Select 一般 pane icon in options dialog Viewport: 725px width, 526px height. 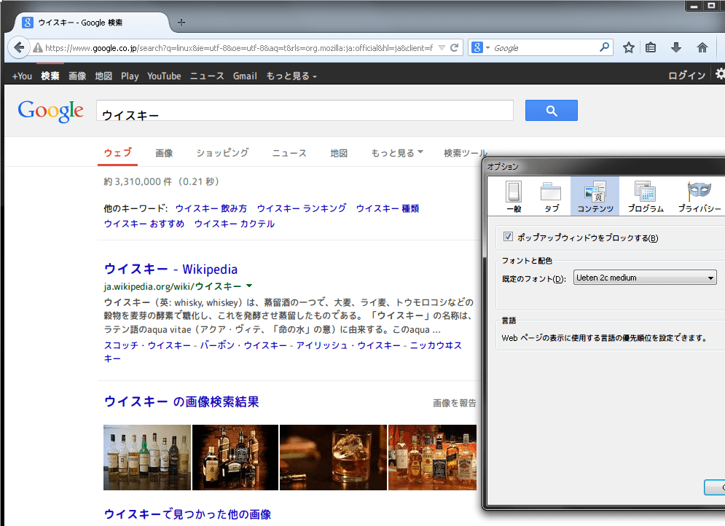[514, 197]
